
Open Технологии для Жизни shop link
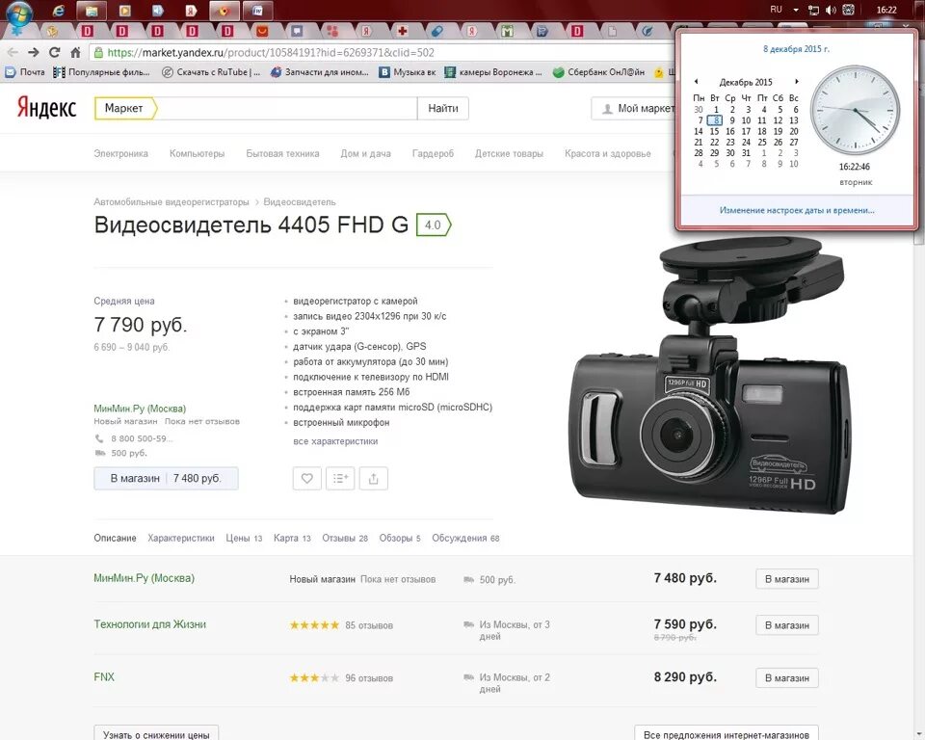(150, 624)
